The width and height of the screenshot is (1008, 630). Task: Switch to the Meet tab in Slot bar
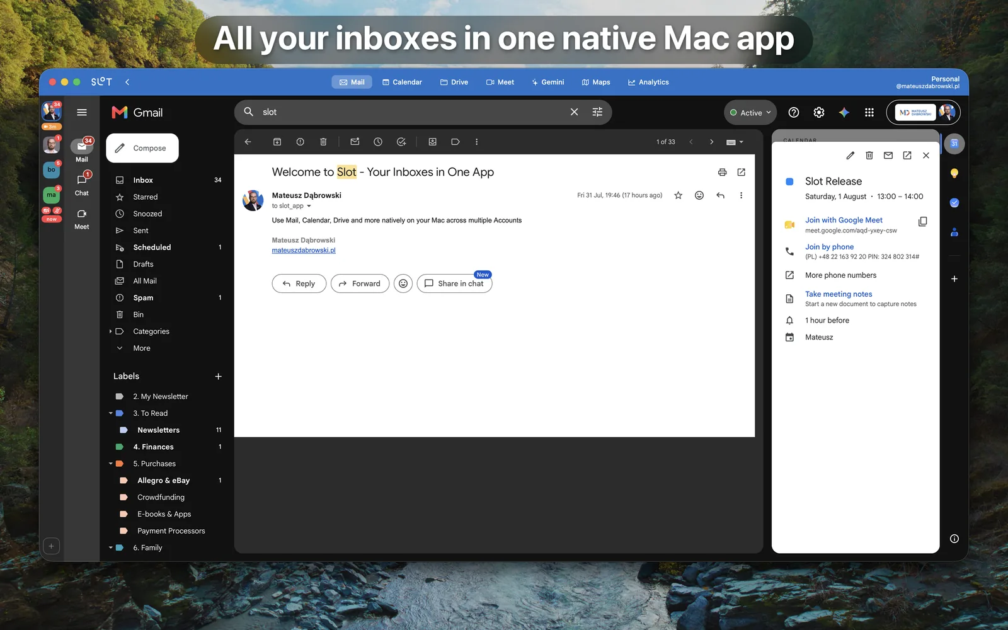500,82
